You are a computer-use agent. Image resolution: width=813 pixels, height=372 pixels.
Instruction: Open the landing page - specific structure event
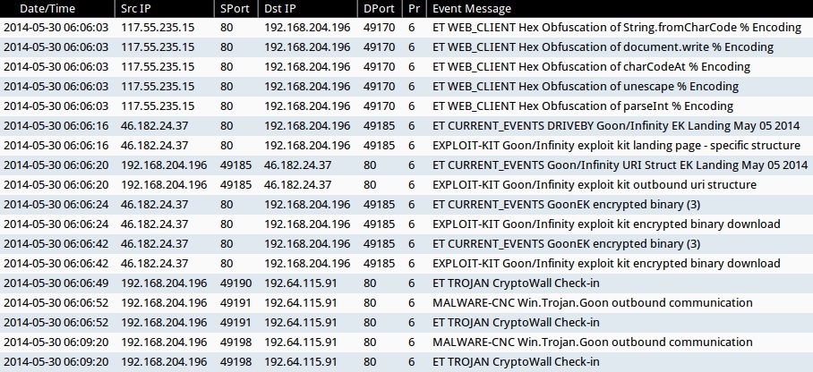[616, 146]
